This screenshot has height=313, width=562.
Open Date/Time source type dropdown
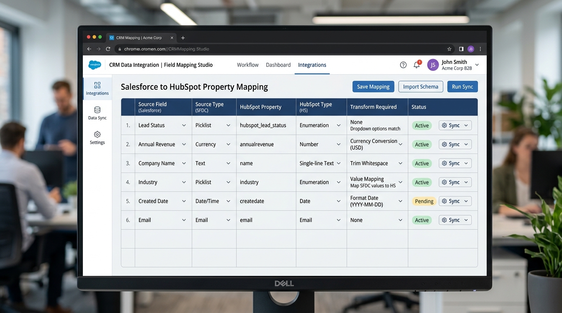228,201
